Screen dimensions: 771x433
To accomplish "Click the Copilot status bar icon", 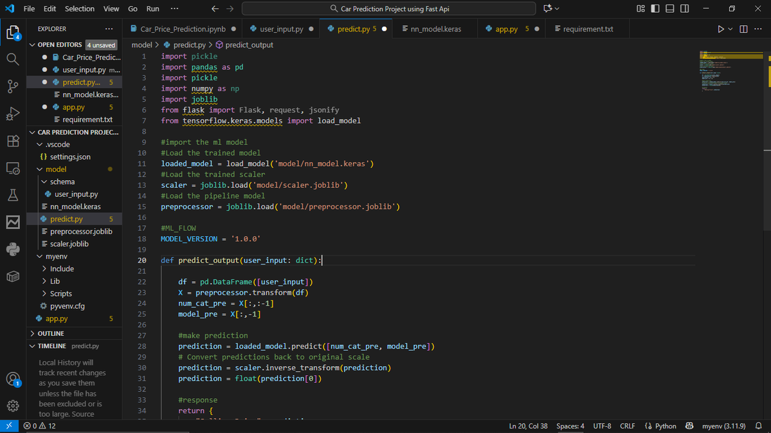I will click(x=689, y=426).
